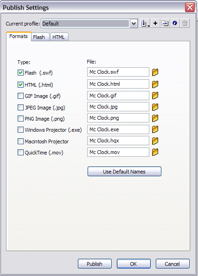Click the Mc Clock.html filename field

click(118, 84)
